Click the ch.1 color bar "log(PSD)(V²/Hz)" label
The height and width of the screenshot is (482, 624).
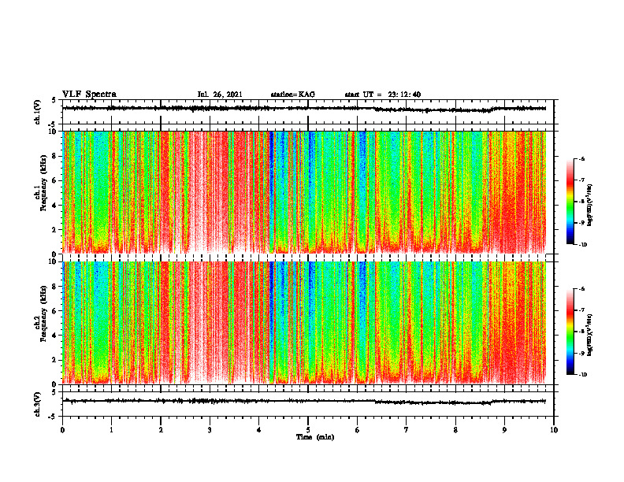coord(590,205)
